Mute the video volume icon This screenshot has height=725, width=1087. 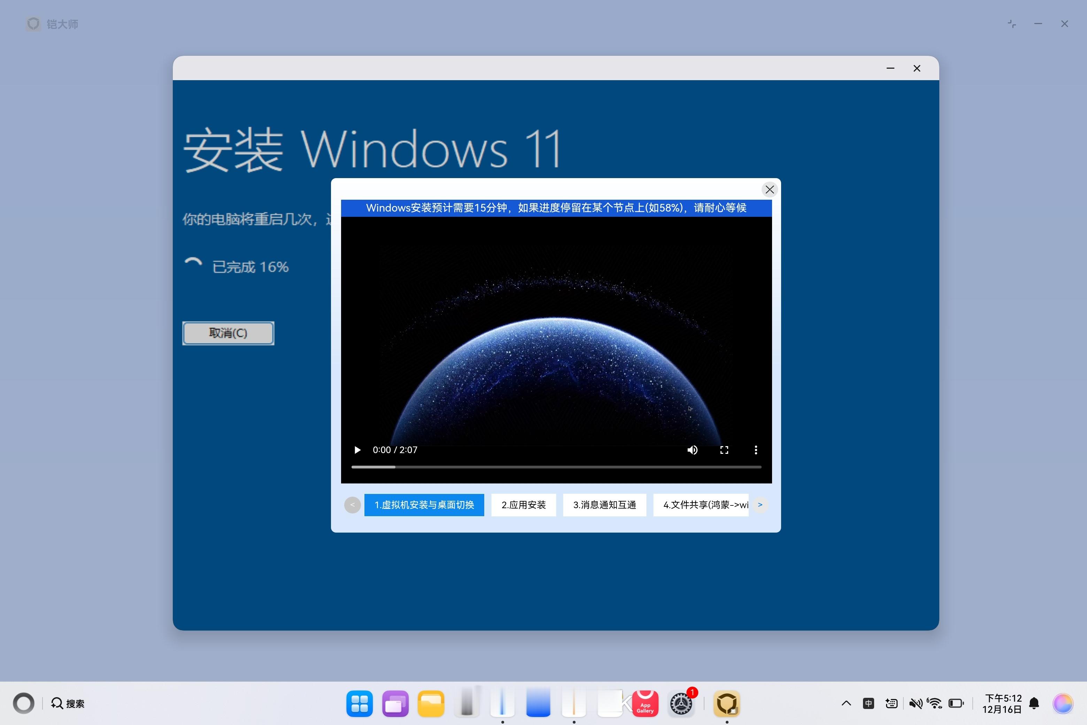[692, 450]
